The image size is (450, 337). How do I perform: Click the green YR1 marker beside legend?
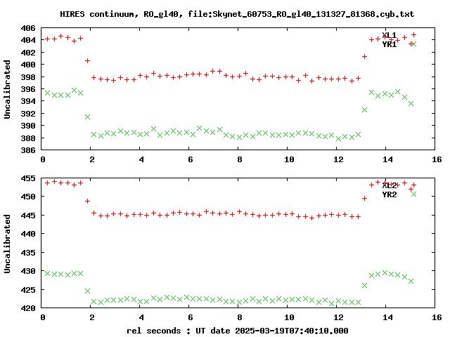[414, 44]
